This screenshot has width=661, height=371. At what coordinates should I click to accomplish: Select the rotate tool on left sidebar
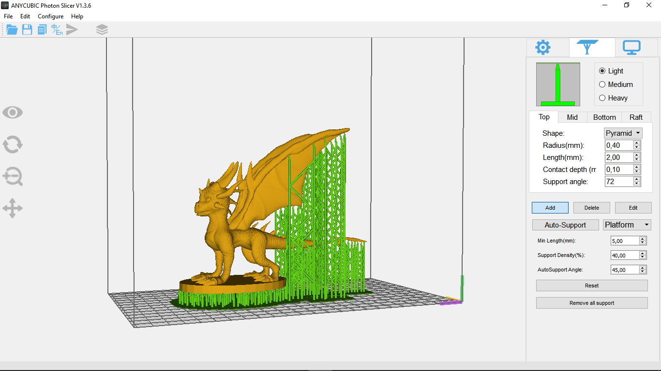tap(13, 144)
